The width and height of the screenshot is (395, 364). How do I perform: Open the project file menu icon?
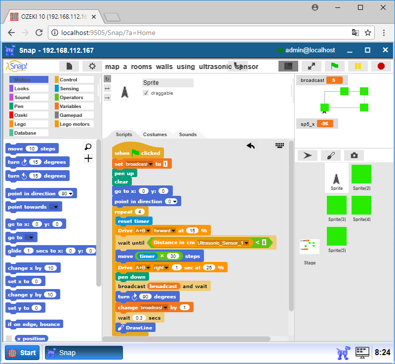[x=69, y=66]
